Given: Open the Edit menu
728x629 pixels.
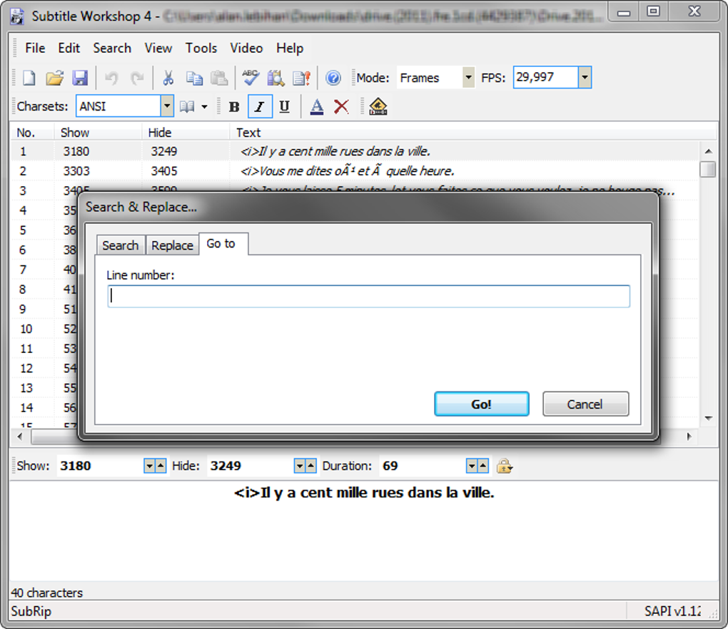Looking at the screenshot, I should coord(69,48).
